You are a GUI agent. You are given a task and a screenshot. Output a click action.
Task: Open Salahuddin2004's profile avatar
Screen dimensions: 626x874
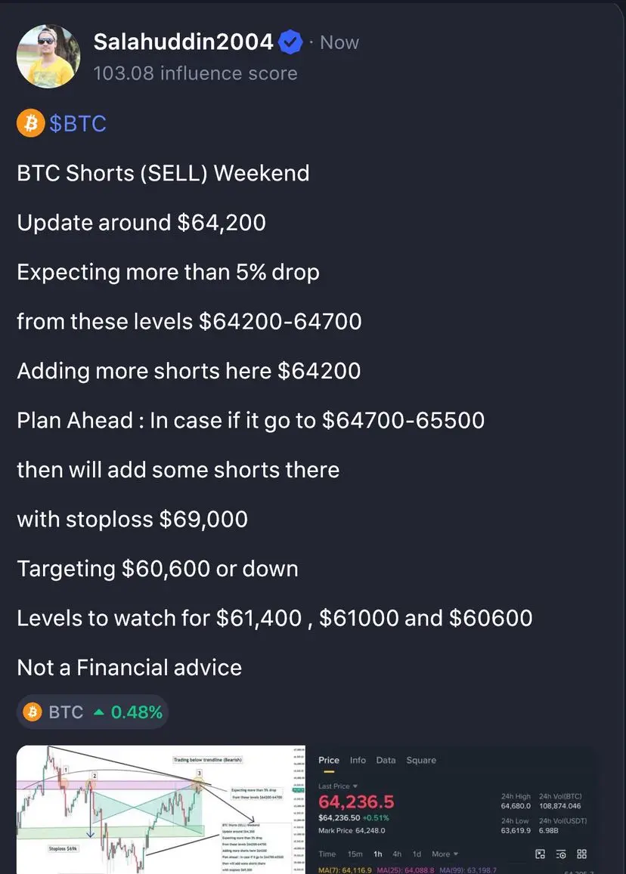pos(48,57)
